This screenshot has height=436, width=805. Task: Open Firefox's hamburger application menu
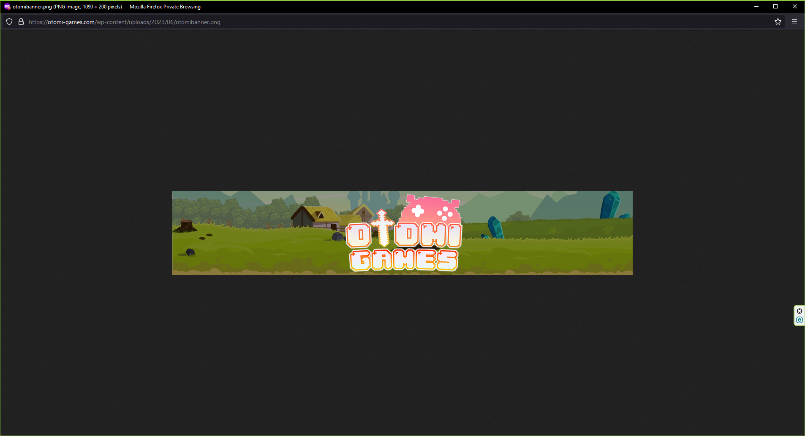click(x=794, y=22)
